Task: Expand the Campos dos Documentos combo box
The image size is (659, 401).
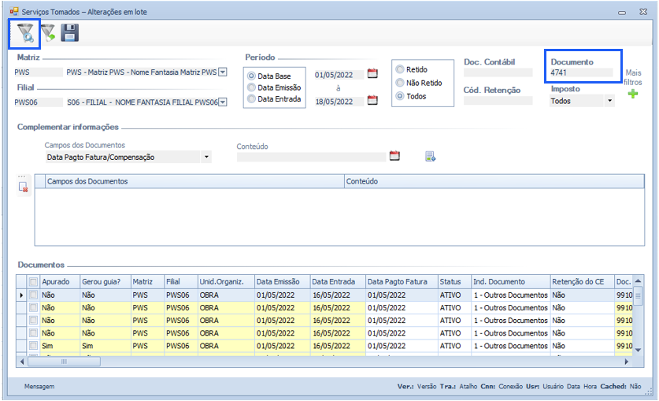Action: (x=206, y=157)
